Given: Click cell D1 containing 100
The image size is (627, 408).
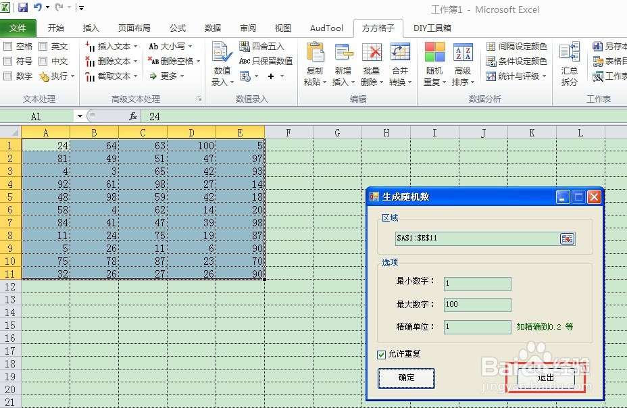Looking at the screenshot, I should (191, 145).
